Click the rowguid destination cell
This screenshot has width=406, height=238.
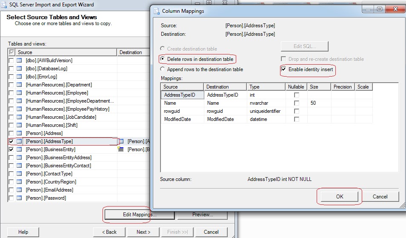coord(225,111)
